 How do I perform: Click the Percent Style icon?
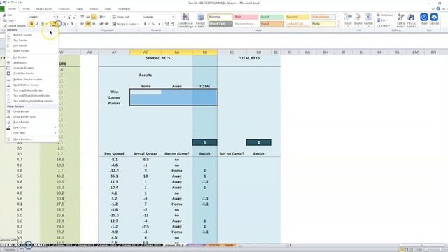(x=153, y=24)
